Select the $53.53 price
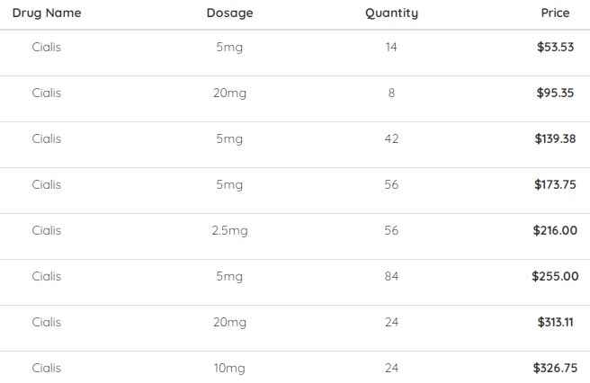This screenshot has width=590, height=383. (x=555, y=47)
